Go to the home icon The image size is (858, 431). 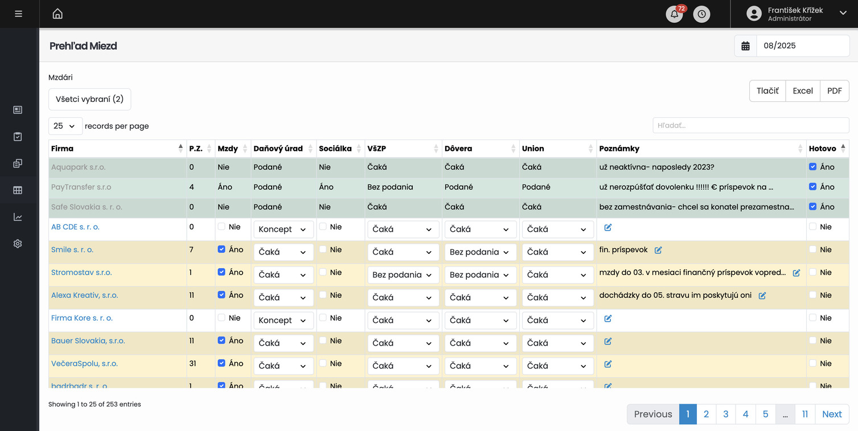point(58,14)
